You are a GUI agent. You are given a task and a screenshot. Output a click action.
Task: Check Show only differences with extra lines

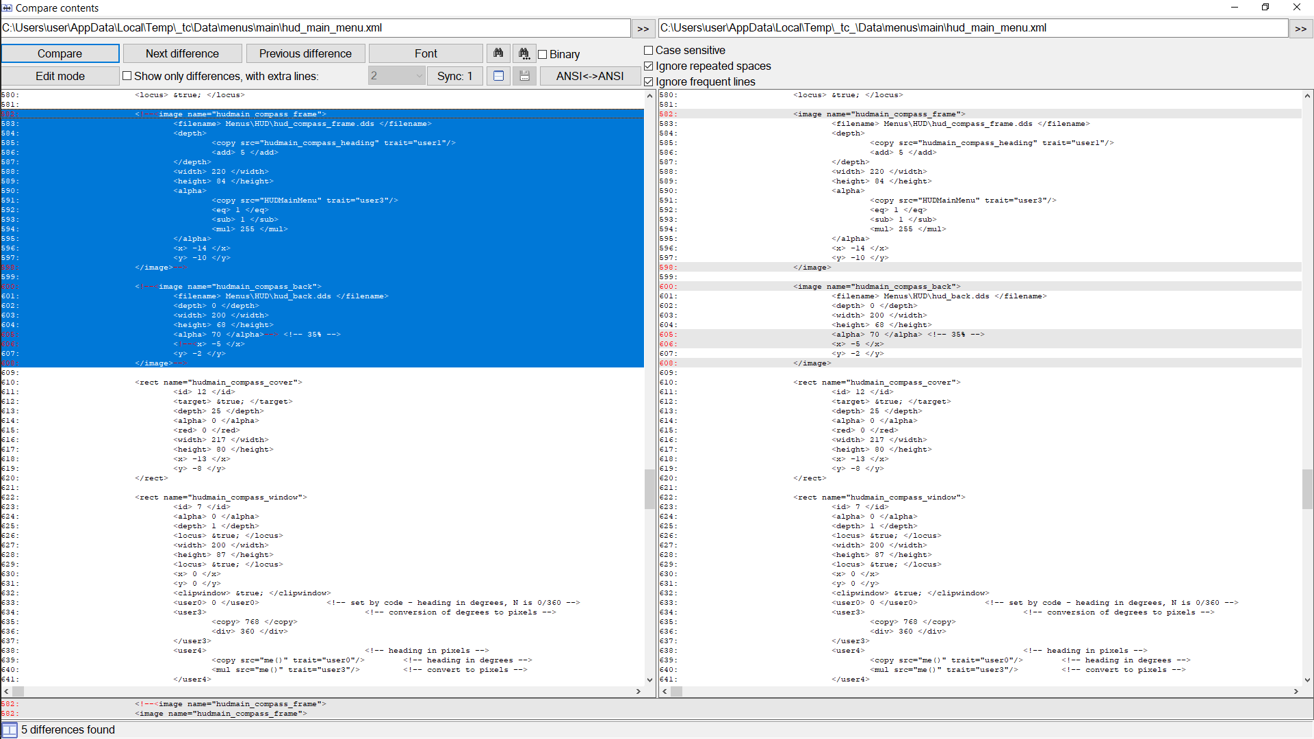coord(127,76)
